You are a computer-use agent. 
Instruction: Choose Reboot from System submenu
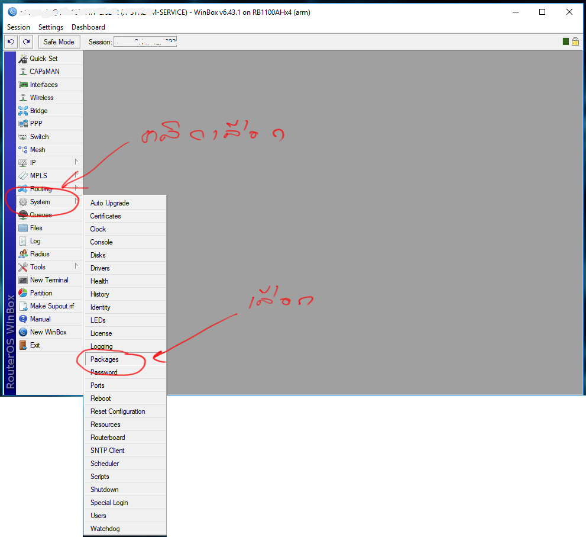click(x=125, y=398)
